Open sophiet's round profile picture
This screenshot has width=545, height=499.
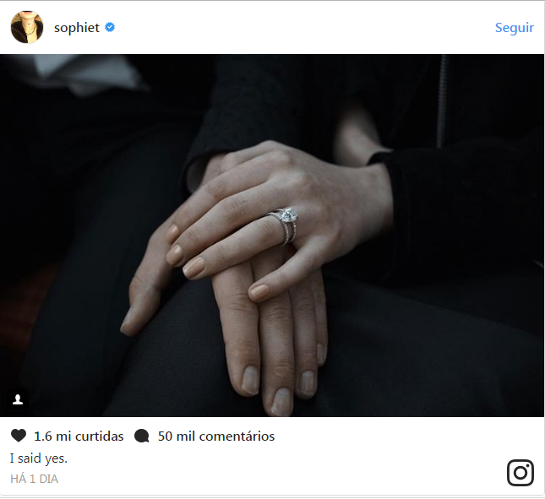[x=27, y=27]
